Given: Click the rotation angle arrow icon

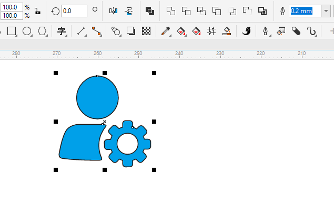Looking at the screenshot, I should [55, 11].
